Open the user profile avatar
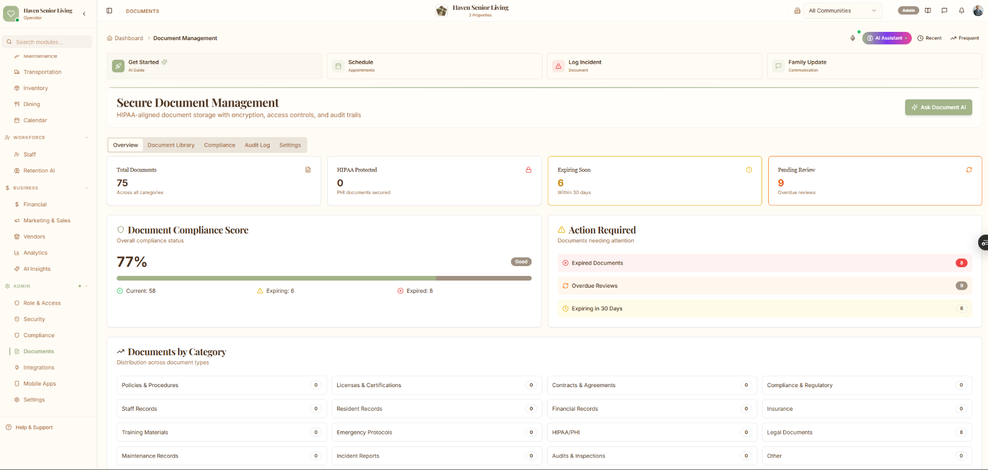The height and width of the screenshot is (470, 988). coord(978,11)
